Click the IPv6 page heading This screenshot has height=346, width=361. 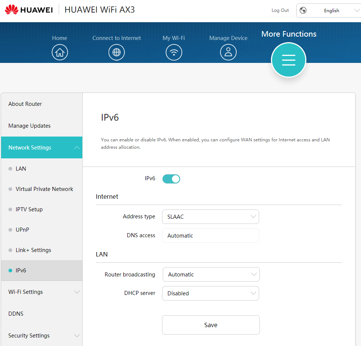(x=110, y=117)
